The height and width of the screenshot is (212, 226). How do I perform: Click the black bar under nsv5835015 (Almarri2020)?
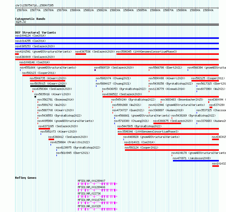(48, 86)
